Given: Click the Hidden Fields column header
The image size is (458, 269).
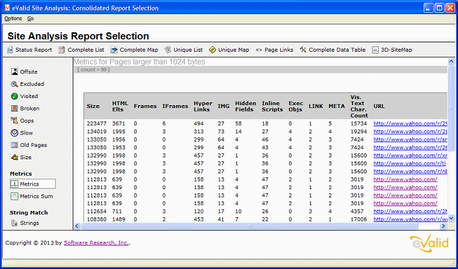Looking at the screenshot, I should coord(246,106).
